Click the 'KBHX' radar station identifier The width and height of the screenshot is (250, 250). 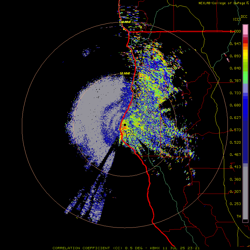tap(156, 248)
